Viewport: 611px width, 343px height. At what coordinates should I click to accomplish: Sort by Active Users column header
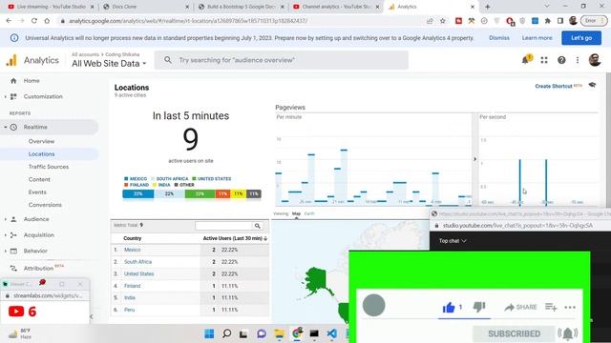point(235,238)
